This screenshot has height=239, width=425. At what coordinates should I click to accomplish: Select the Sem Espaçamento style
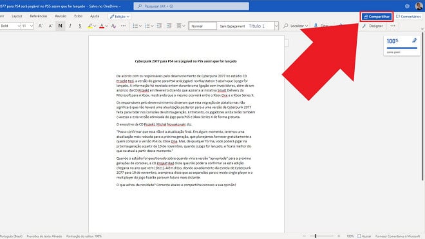tap(232, 26)
